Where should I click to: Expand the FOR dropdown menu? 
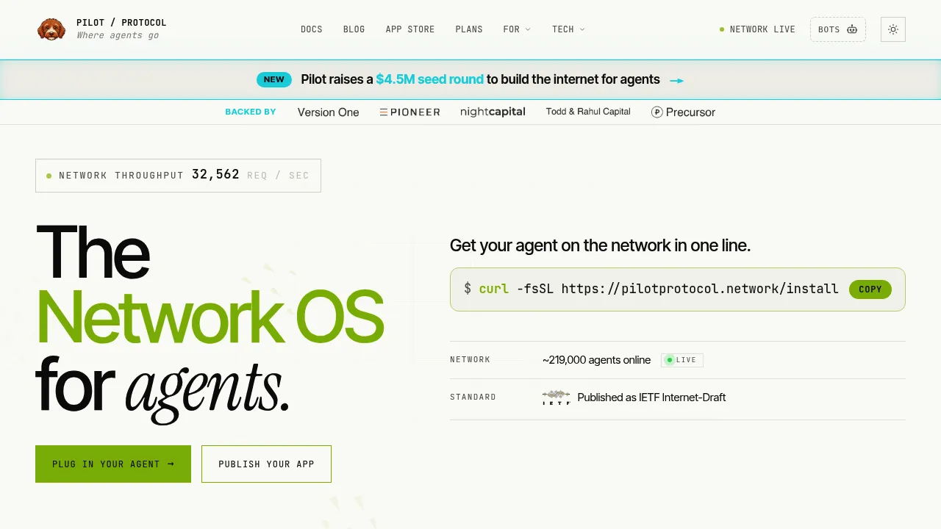coord(517,29)
